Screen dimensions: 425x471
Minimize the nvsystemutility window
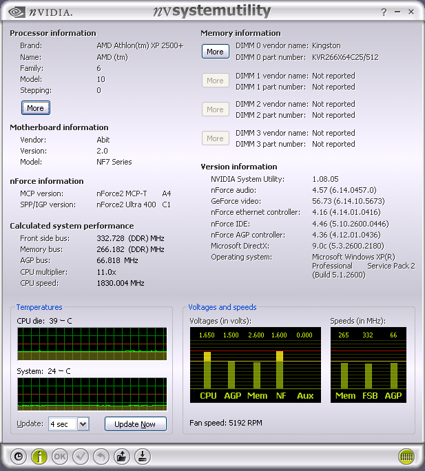pos(397,12)
